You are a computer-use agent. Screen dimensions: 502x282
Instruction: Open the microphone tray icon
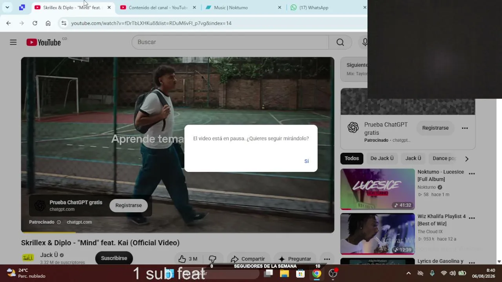point(432,273)
